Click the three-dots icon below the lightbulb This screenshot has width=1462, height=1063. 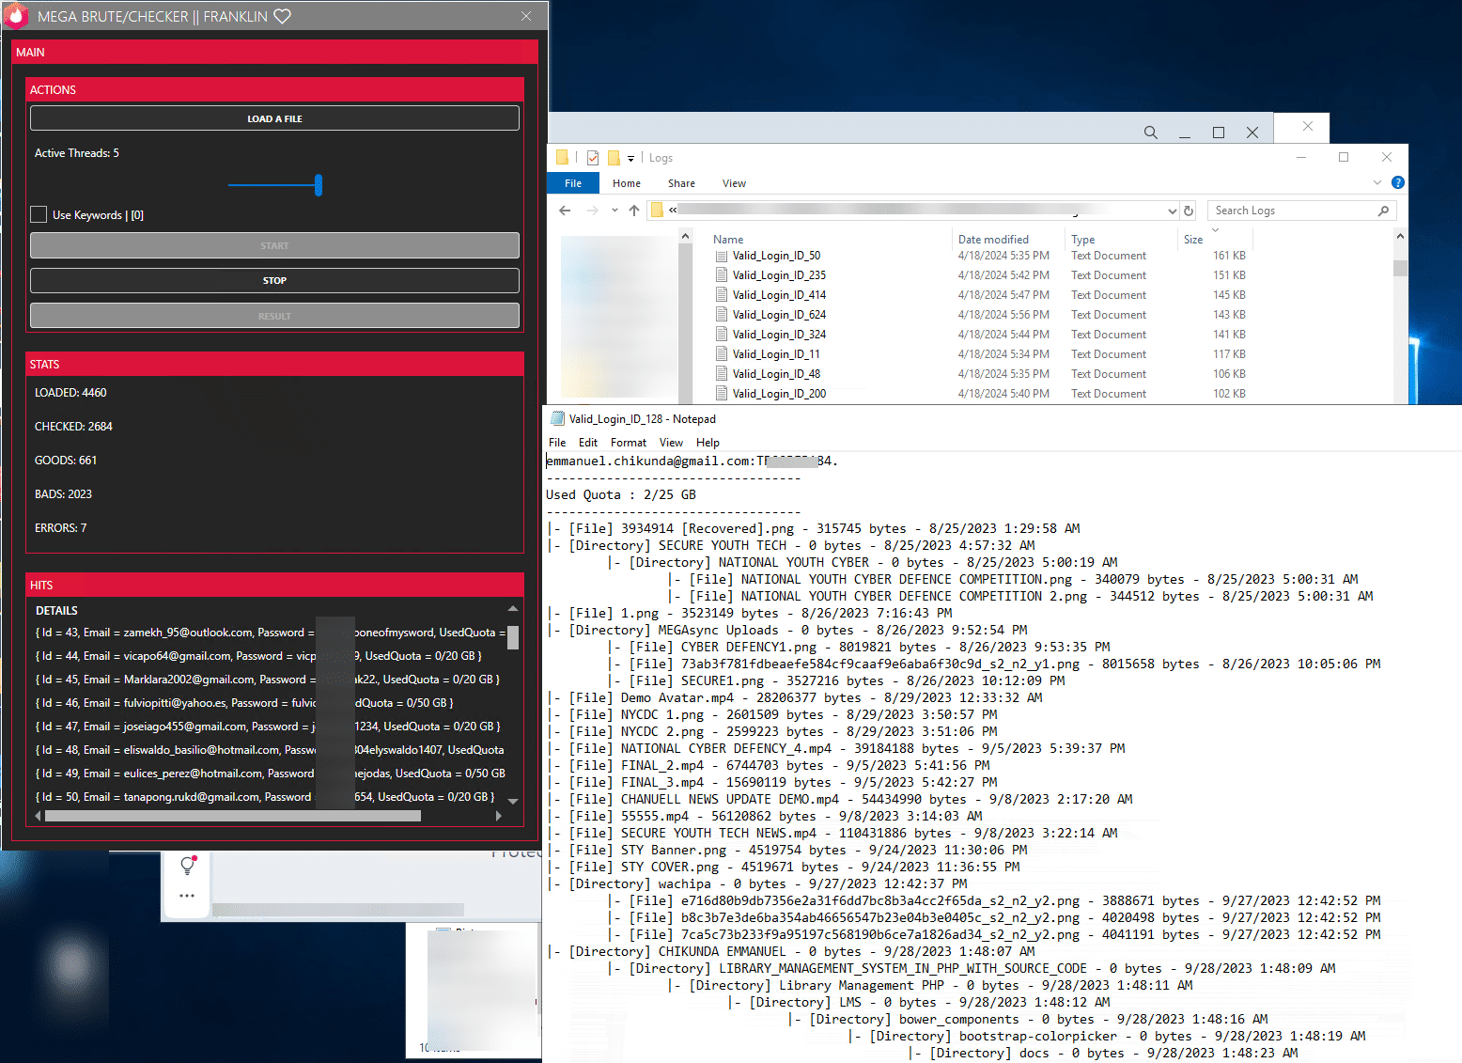click(187, 896)
